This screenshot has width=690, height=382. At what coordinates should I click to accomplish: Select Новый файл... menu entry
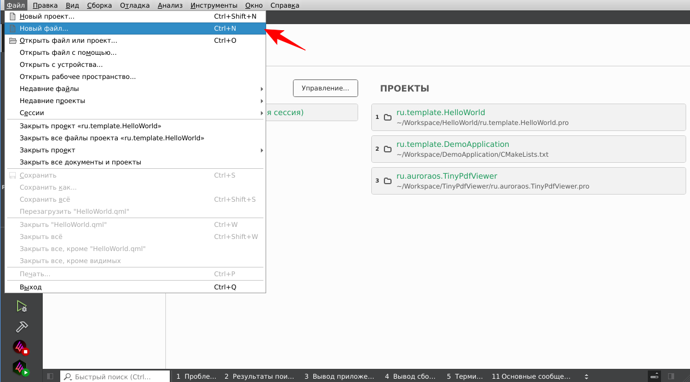pyautogui.click(x=44, y=28)
